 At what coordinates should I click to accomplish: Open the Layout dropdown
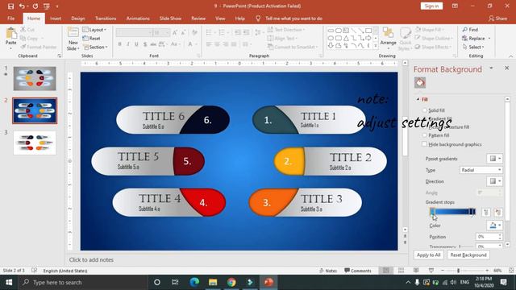coord(94,30)
